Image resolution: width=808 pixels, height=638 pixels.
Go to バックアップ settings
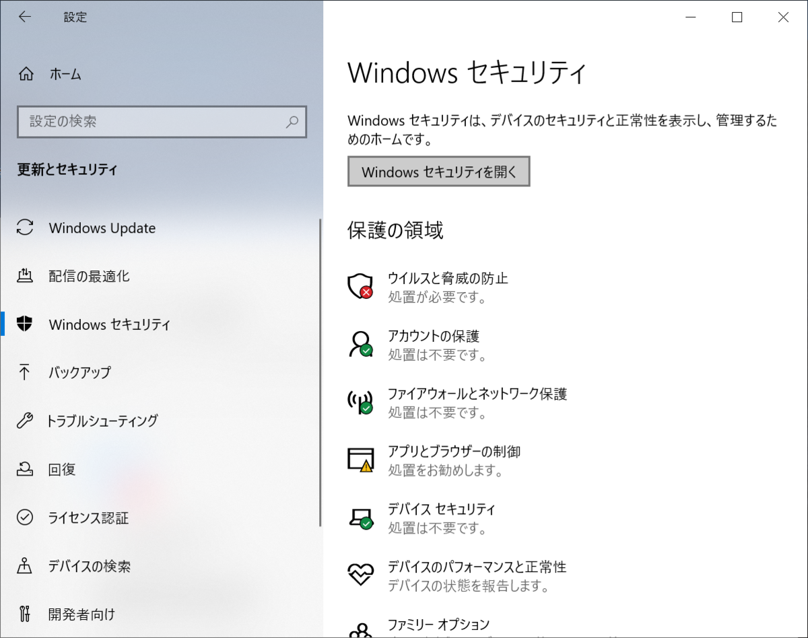(x=79, y=372)
